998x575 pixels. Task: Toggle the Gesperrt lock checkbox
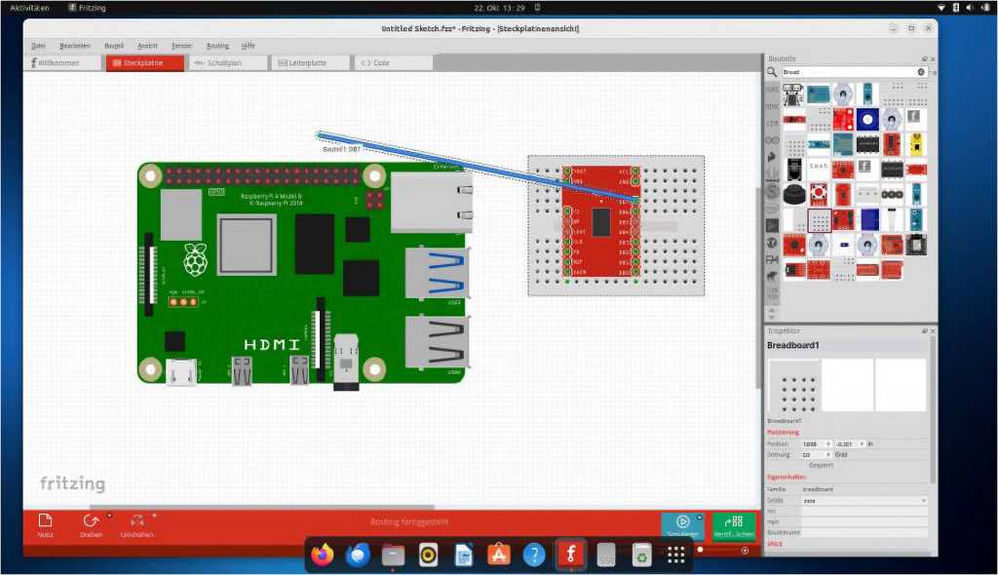click(821, 466)
